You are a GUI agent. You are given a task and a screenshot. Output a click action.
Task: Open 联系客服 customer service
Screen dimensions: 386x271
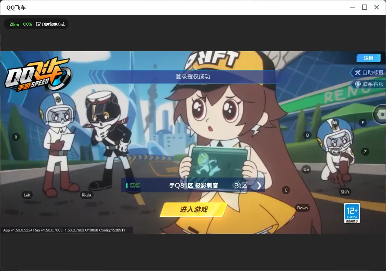[369, 84]
